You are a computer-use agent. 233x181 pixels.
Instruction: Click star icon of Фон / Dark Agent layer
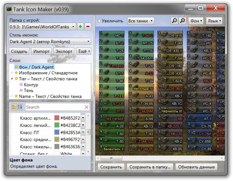click(16, 67)
